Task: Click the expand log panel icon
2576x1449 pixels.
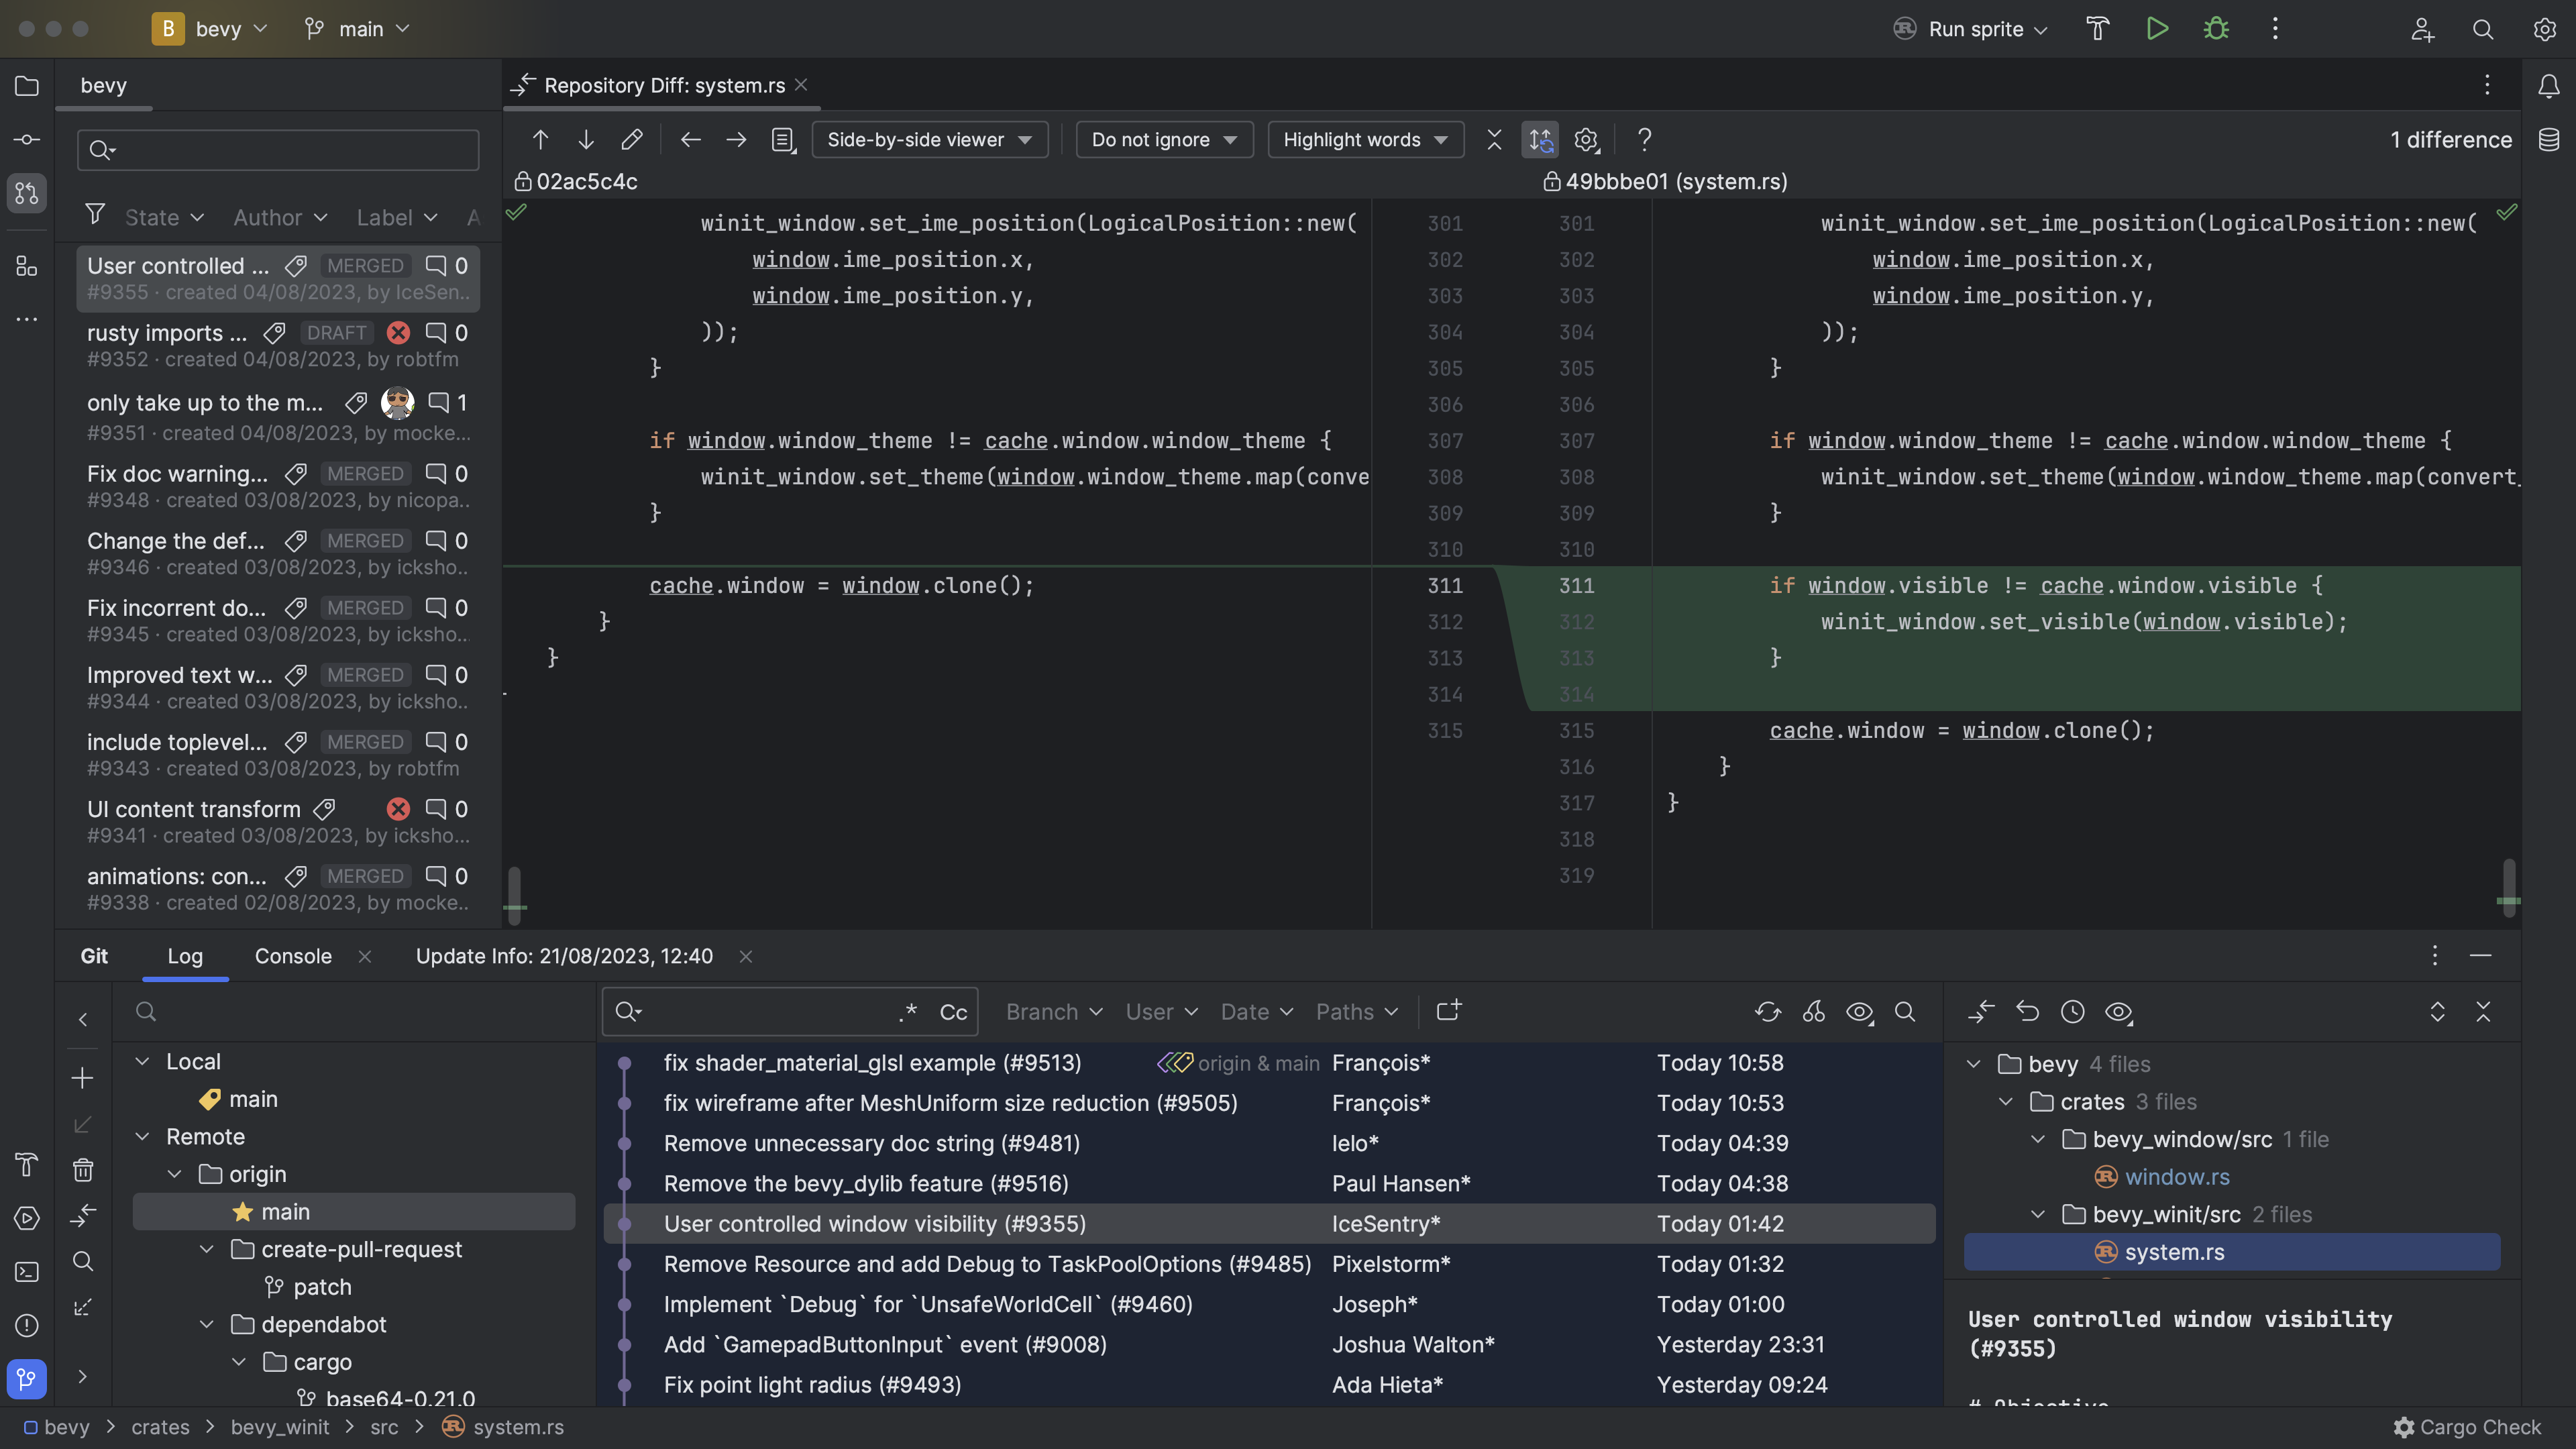Action: (x=2438, y=1010)
